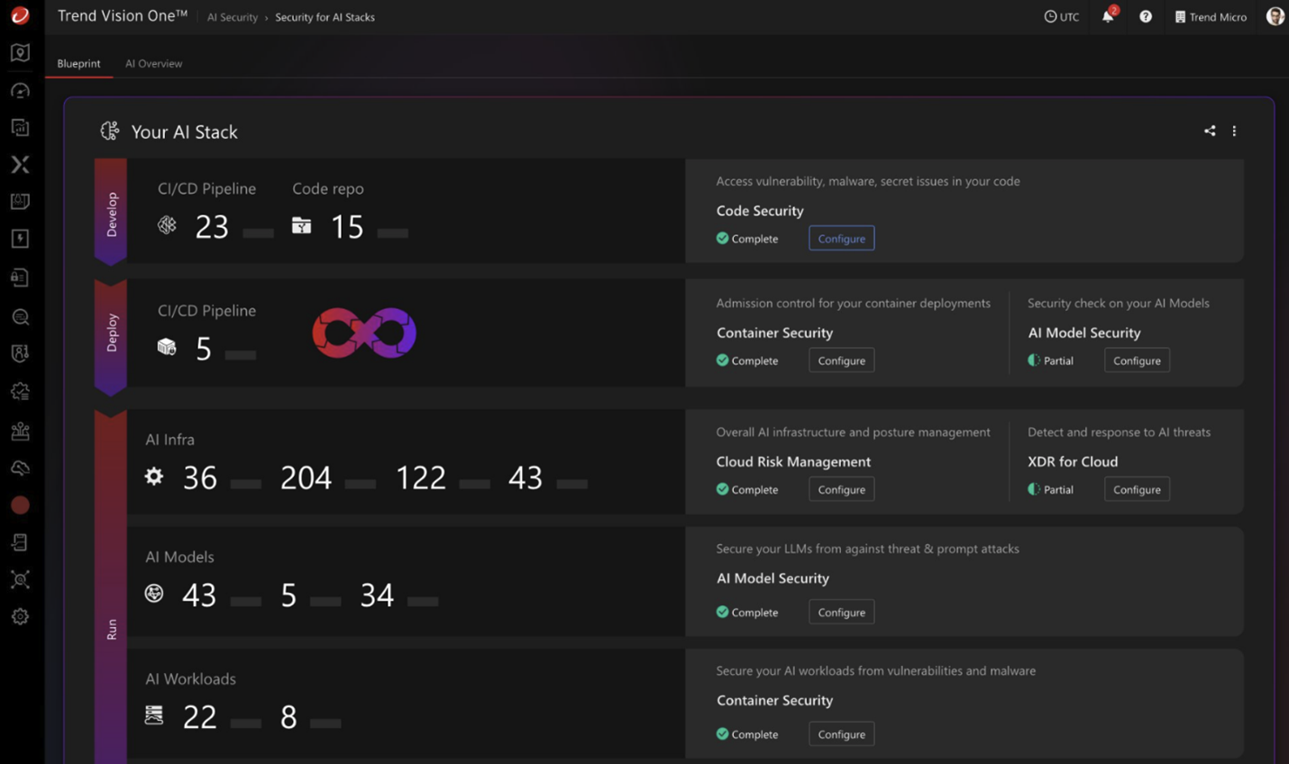Switch to the AI Overview tab
This screenshot has width=1289, height=764.
(153, 63)
